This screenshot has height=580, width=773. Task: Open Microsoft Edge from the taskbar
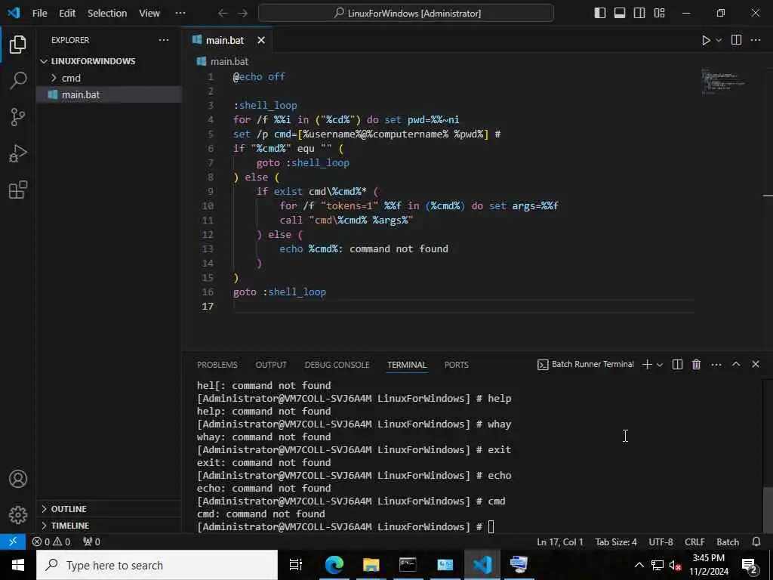334,565
